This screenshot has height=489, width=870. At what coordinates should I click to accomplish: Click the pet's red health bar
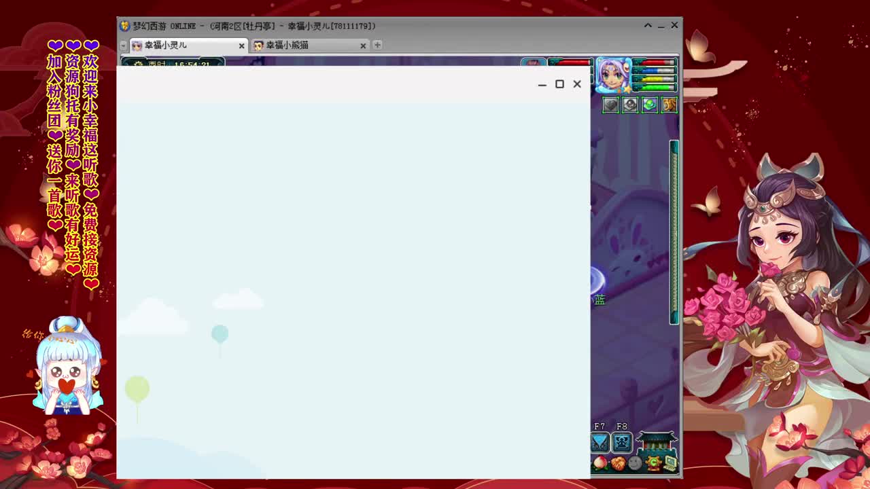570,62
